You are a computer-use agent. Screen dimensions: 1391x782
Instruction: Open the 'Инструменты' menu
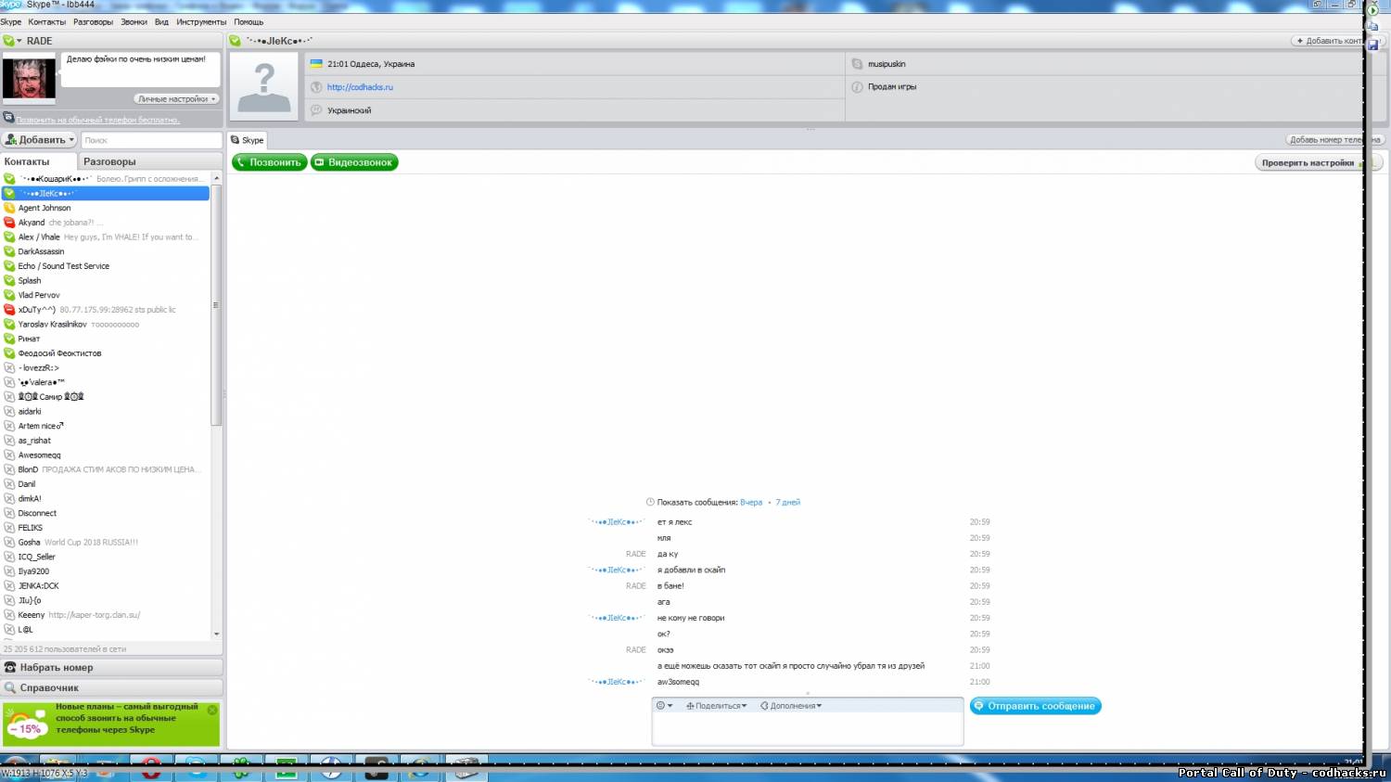(x=201, y=21)
